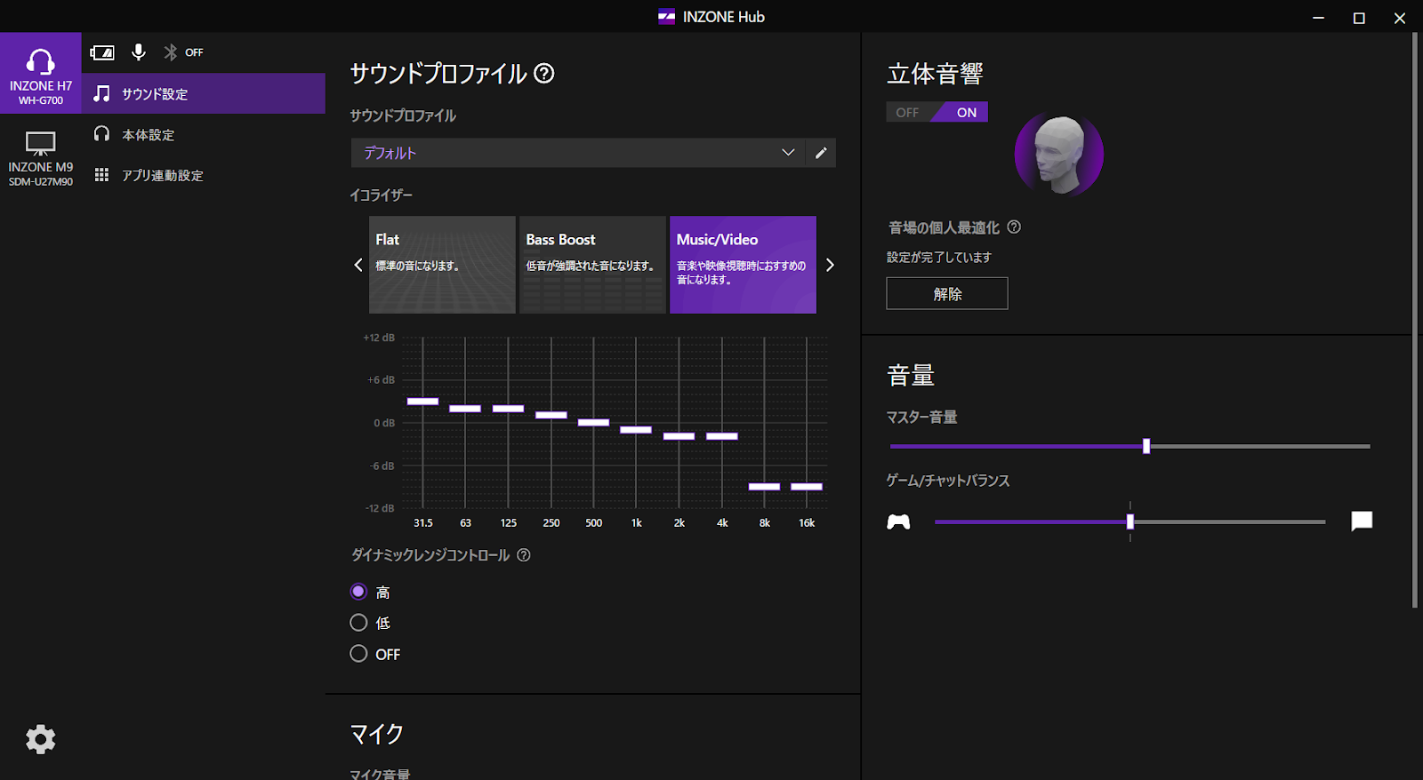This screenshot has width=1423, height=780.
Task: Open サウンド設定 menu
Action: click(x=204, y=93)
